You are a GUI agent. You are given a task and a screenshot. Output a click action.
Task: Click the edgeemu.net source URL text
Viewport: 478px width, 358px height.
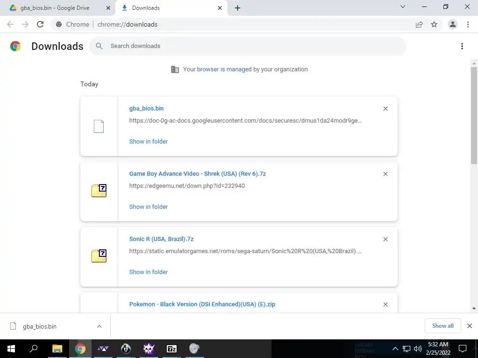coord(187,186)
